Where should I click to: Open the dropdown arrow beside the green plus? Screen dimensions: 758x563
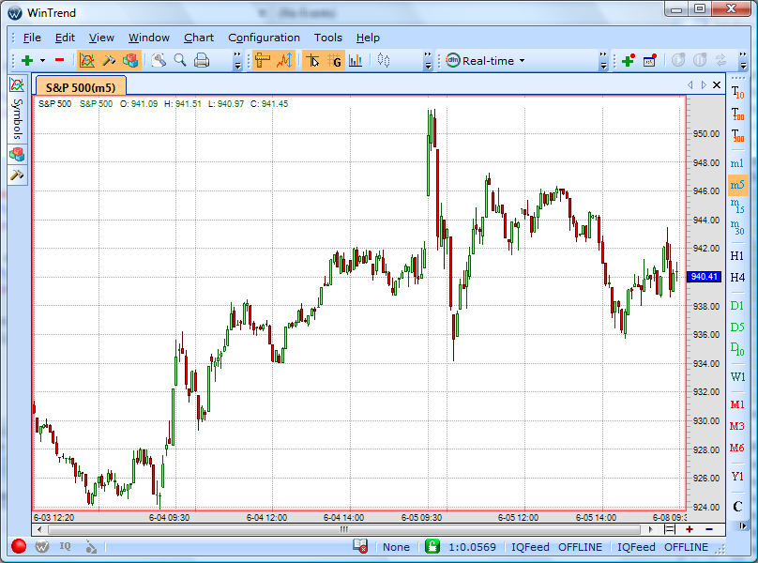click(42, 60)
